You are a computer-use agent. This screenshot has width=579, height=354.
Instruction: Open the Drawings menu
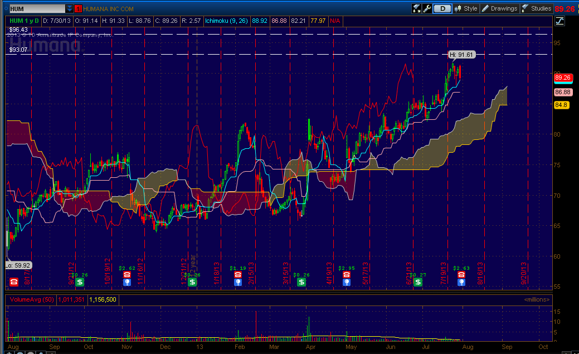(x=500, y=8)
